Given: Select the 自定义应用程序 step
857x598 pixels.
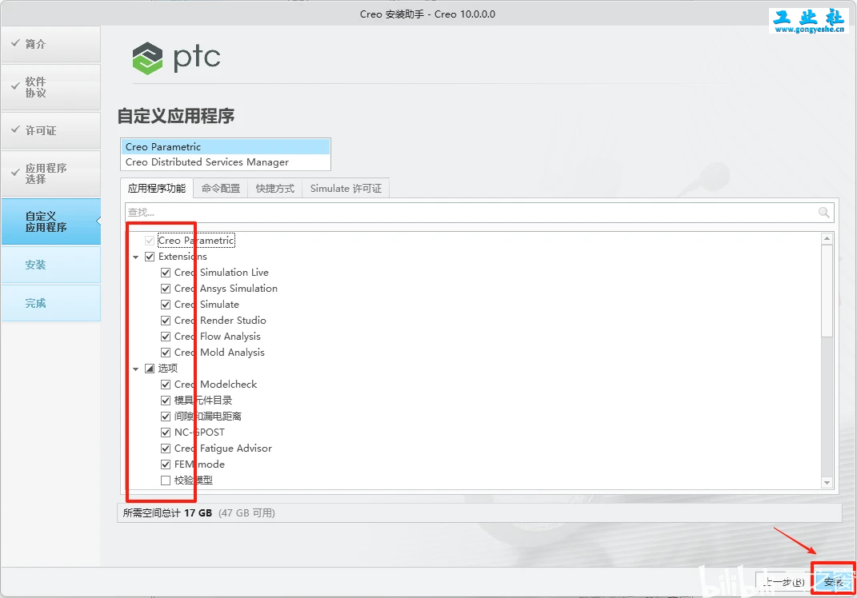Looking at the screenshot, I should [51, 221].
